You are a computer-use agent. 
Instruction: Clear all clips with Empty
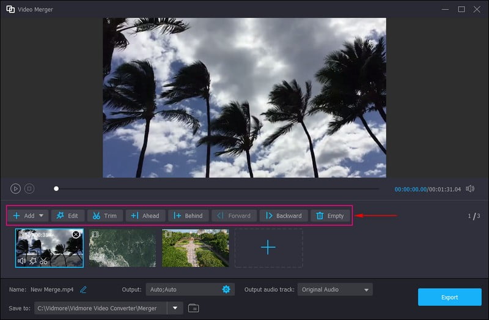(x=329, y=215)
